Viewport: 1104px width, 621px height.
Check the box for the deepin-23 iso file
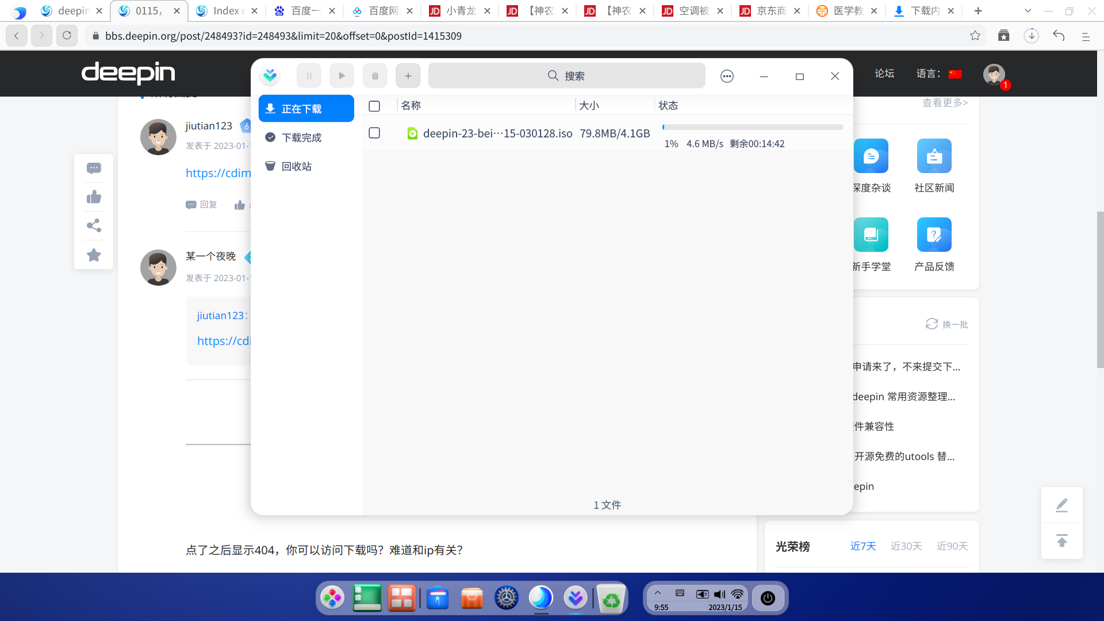[x=374, y=133]
